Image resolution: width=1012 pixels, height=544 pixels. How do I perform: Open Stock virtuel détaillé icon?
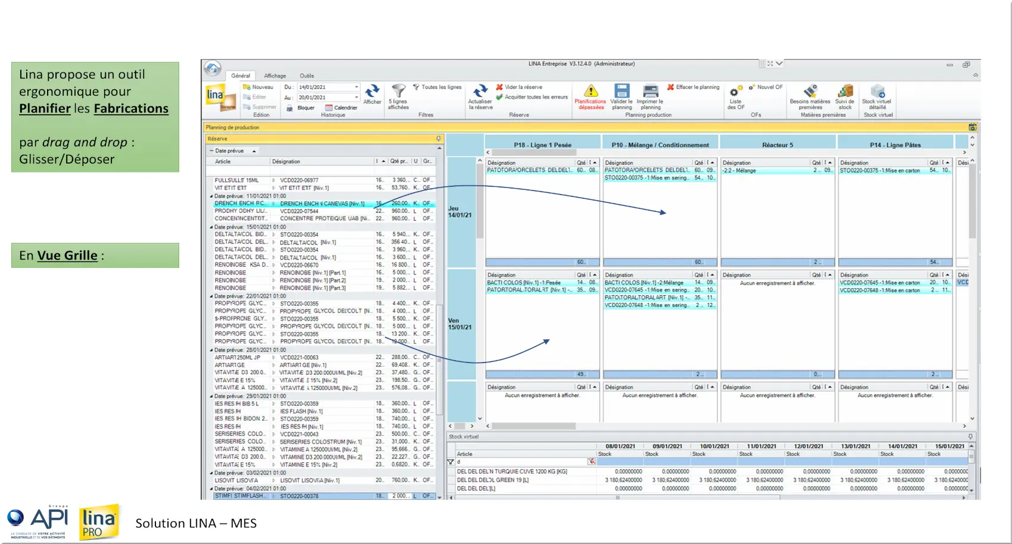877,90
